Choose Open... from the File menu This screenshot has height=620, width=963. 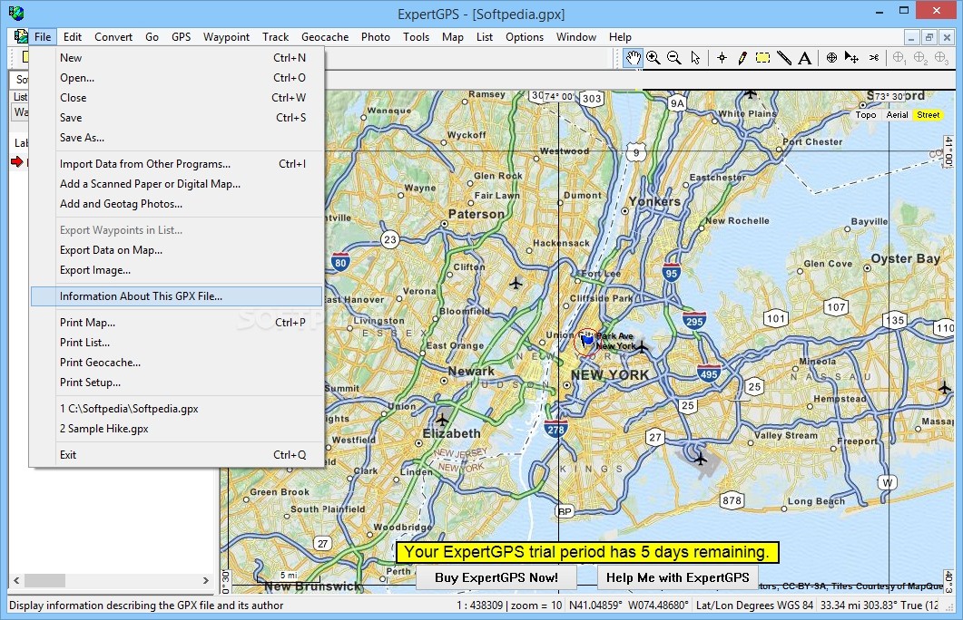(177, 78)
